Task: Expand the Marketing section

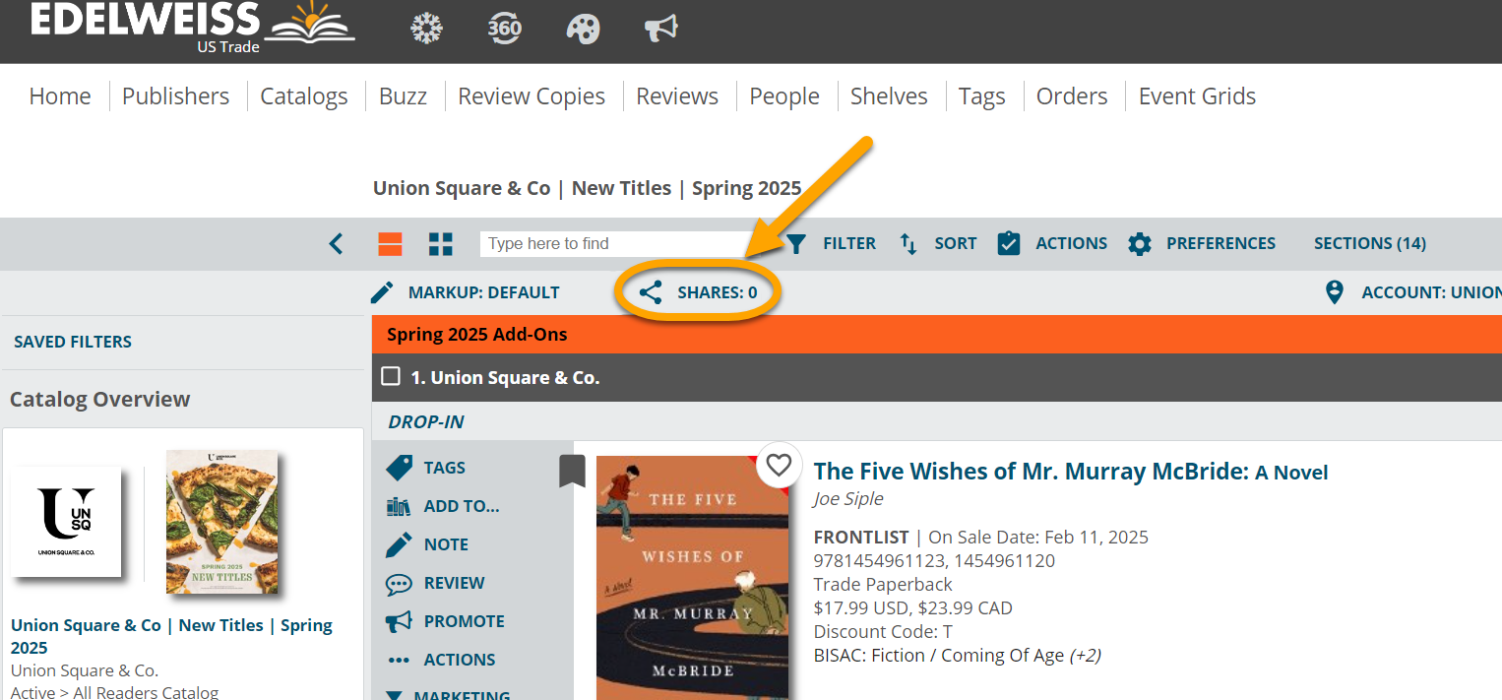Action: [x=448, y=695]
